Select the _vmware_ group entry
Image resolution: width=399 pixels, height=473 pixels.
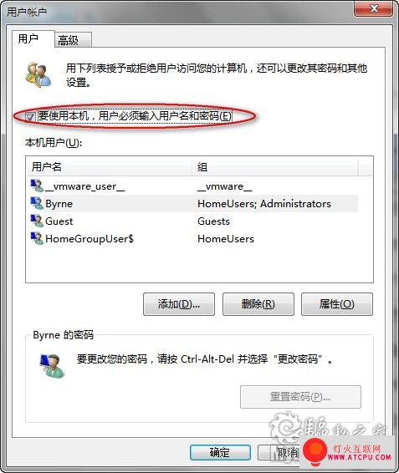click(224, 186)
